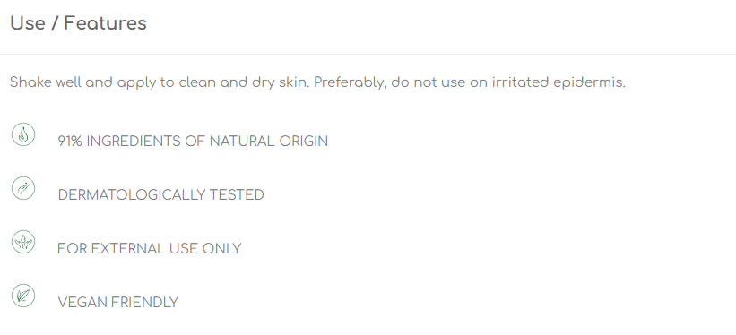736x335 pixels.
Task: Click the hands-with-plant external use icon
Action: point(23,242)
